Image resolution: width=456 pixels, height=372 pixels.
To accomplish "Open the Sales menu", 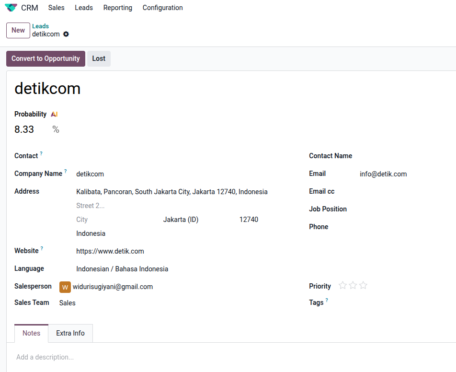I will click(x=56, y=8).
